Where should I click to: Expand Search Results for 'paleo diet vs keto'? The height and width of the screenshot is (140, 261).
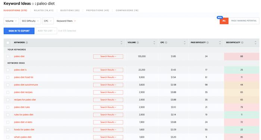pyautogui.click(x=108, y=122)
